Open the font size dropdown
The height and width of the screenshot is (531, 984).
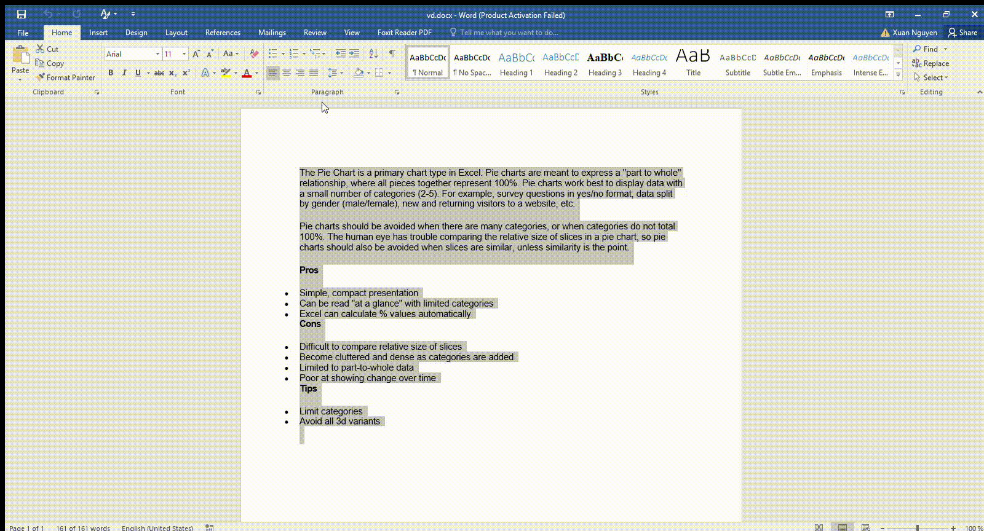coord(183,54)
